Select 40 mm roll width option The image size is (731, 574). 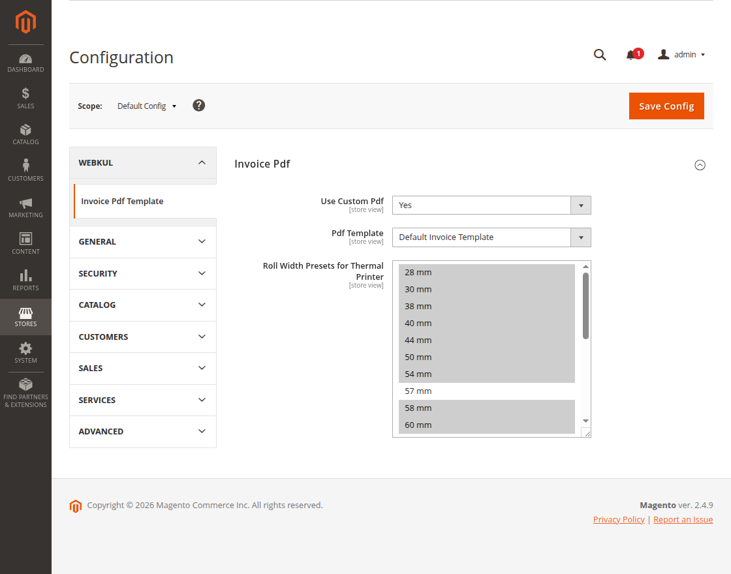click(x=487, y=324)
